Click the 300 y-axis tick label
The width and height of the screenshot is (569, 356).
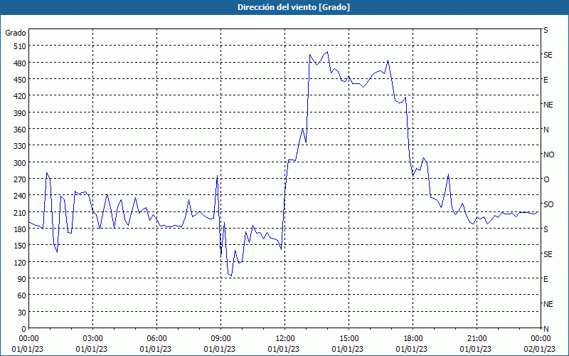tap(20, 163)
